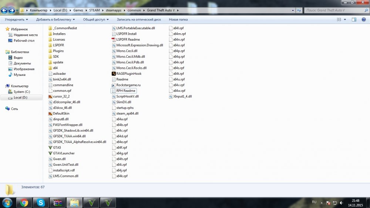Expand the steamapps breadcrumb arrow

pyautogui.click(x=124, y=10)
